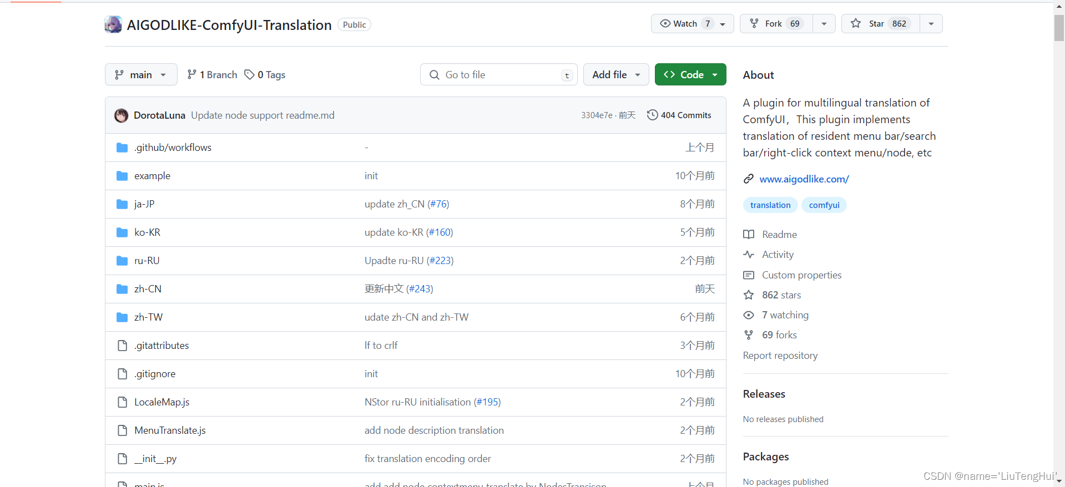
Task: Open commit message add node description translation
Action: click(x=434, y=430)
